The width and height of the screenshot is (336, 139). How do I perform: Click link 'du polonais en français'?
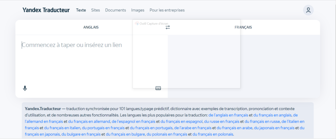point(167,134)
